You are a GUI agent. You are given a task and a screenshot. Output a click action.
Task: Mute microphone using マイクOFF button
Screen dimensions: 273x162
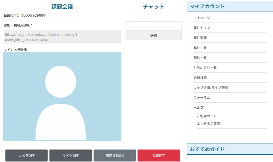pyautogui.click(x=71, y=156)
